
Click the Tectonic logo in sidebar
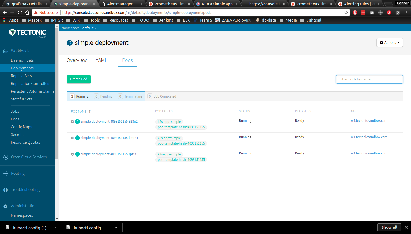28,33
